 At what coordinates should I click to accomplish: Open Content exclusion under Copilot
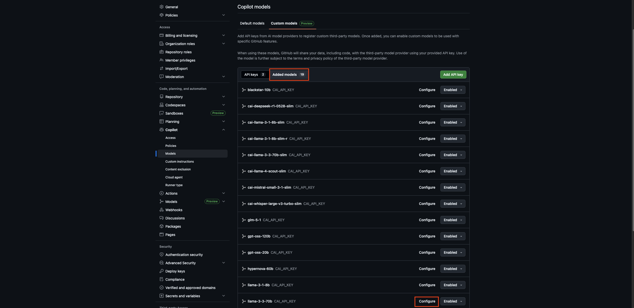point(178,169)
